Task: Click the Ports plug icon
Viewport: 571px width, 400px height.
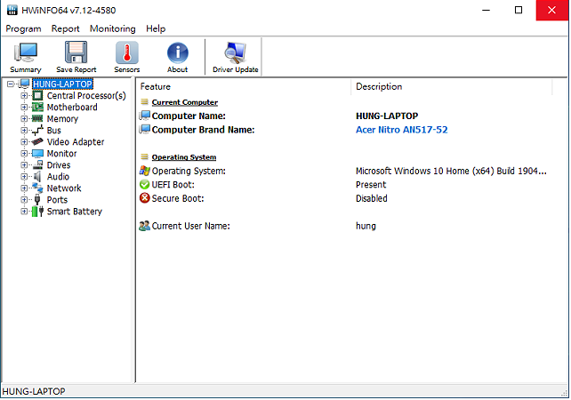Action: point(37,199)
